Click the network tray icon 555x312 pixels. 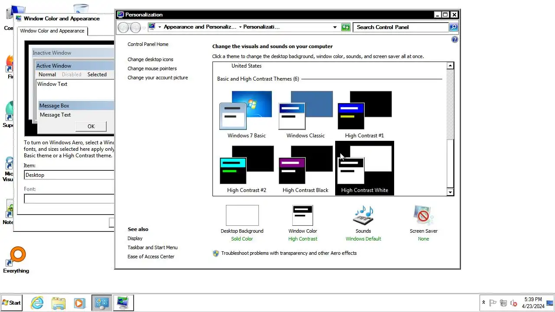point(503,303)
